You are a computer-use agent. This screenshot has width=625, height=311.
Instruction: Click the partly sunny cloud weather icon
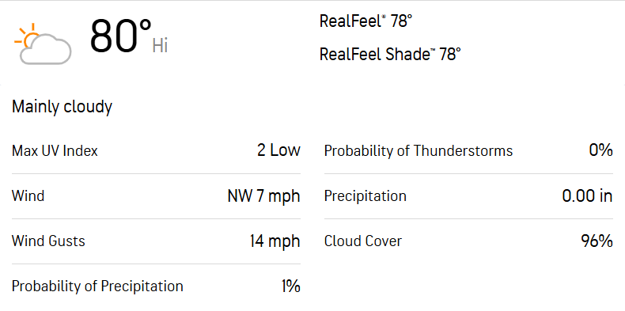(x=43, y=44)
